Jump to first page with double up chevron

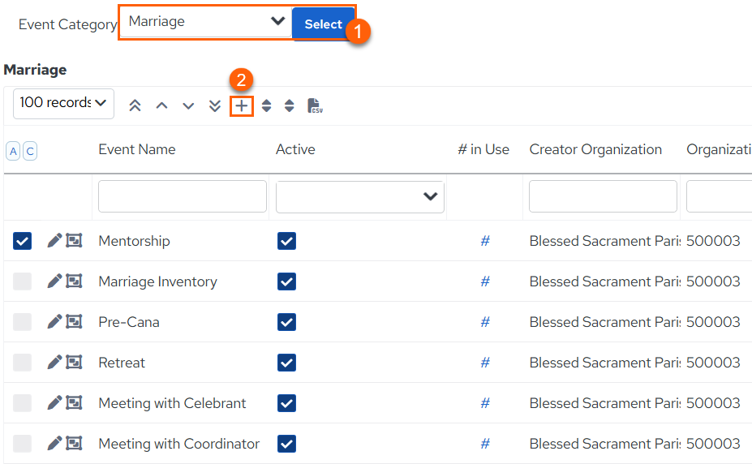click(x=135, y=105)
